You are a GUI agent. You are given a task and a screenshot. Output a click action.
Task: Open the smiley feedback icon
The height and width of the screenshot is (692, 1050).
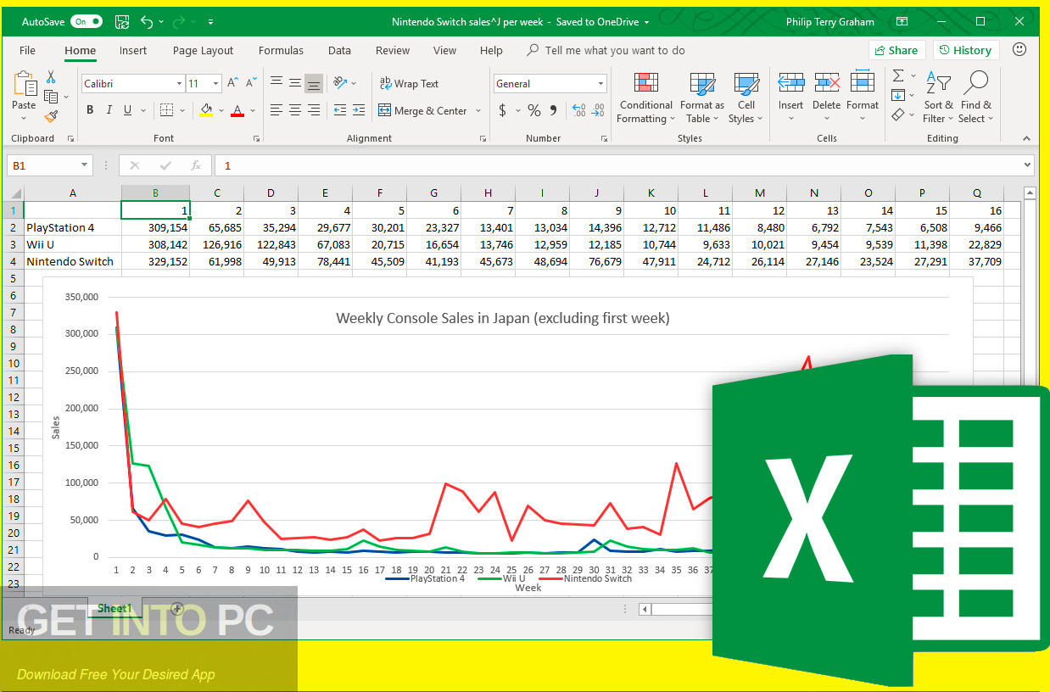click(1020, 50)
